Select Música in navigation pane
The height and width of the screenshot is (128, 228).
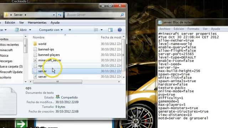(4, 55)
